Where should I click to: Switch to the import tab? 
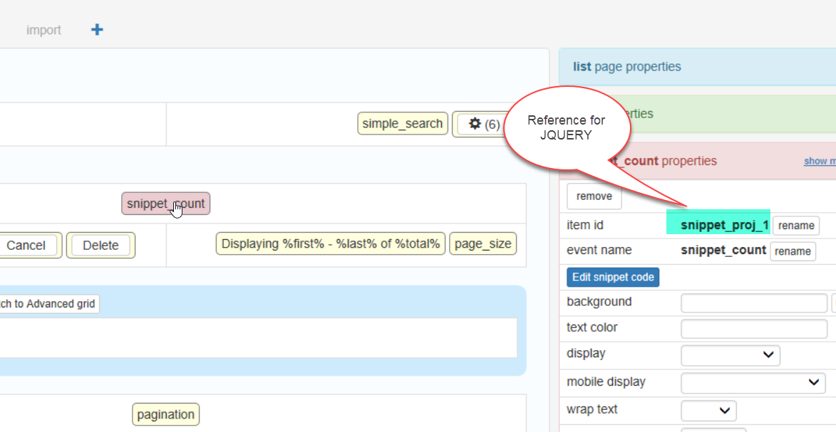[x=43, y=30]
